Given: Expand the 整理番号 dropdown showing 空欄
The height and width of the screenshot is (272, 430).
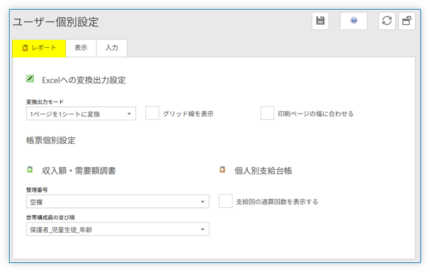Looking at the screenshot, I should click(x=118, y=201).
